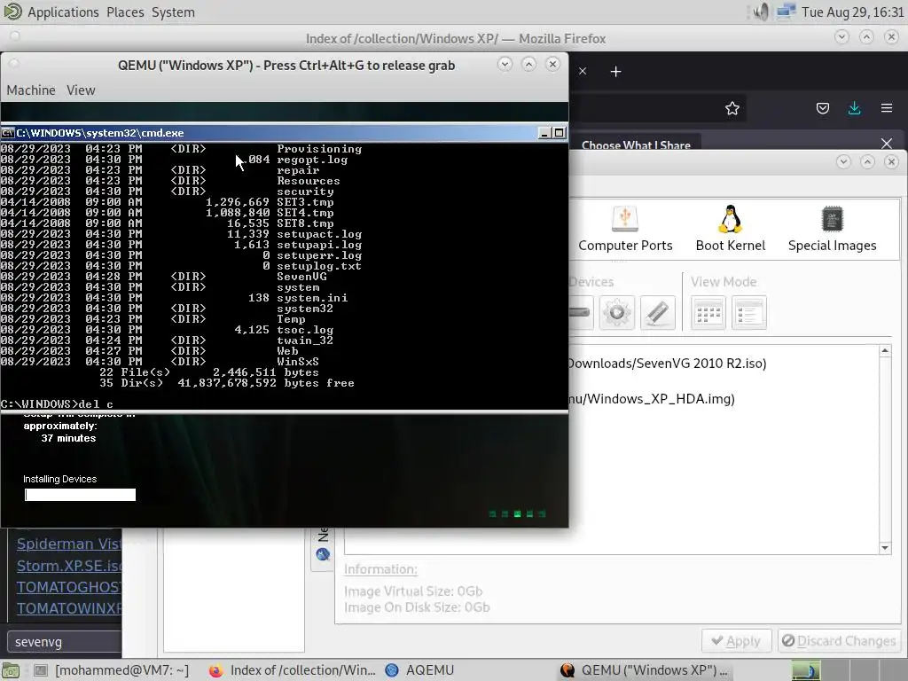This screenshot has height=681, width=908.
Task: Click the Applications menu logo icon
Action: (12, 12)
